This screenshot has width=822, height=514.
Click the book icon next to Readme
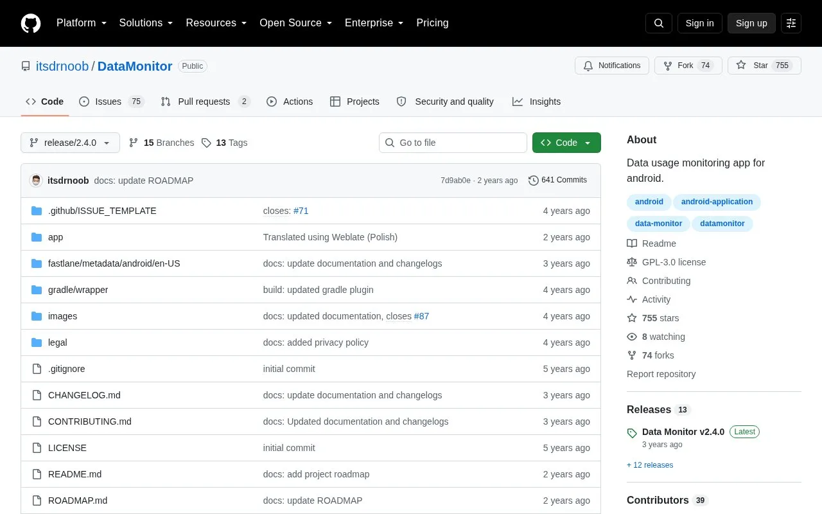pos(632,244)
